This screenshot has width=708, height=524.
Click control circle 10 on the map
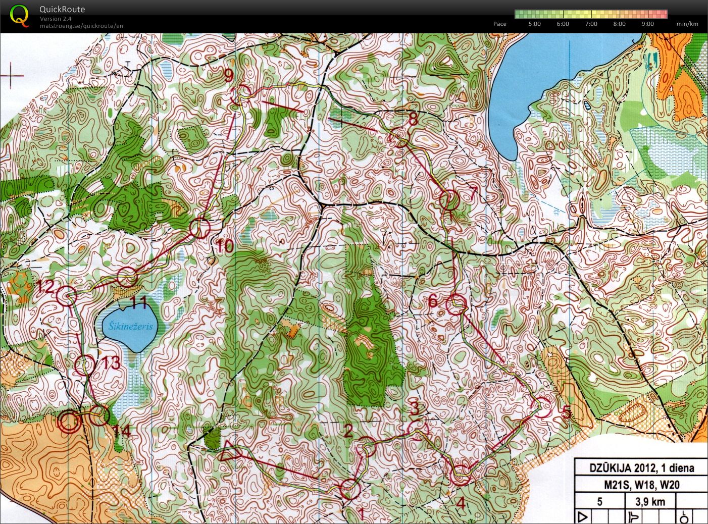[200, 228]
